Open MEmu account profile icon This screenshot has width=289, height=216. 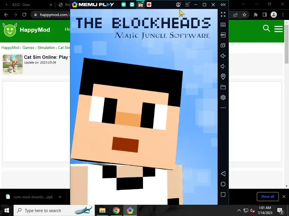(x=178, y=4)
